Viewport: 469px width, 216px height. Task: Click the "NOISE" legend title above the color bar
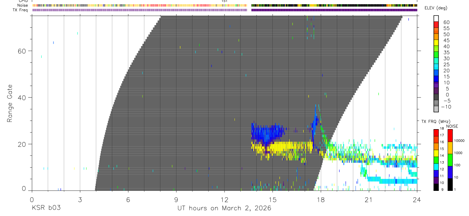pos(452,126)
